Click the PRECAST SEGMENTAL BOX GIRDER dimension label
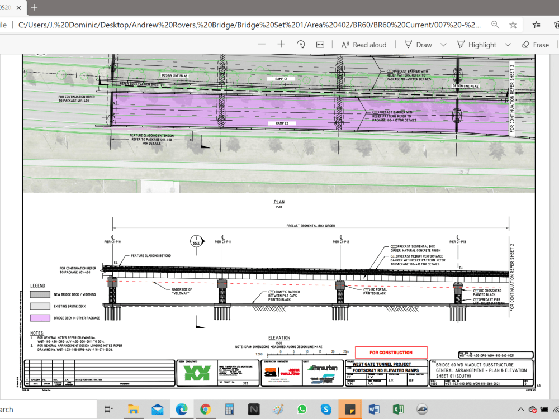Image resolution: width=559 pixels, height=419 pixels. [x=310, y=226]
